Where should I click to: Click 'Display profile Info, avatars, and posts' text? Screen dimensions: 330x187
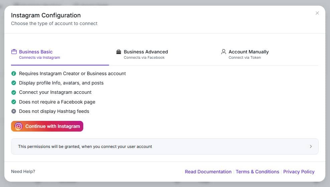pos(61,83)
